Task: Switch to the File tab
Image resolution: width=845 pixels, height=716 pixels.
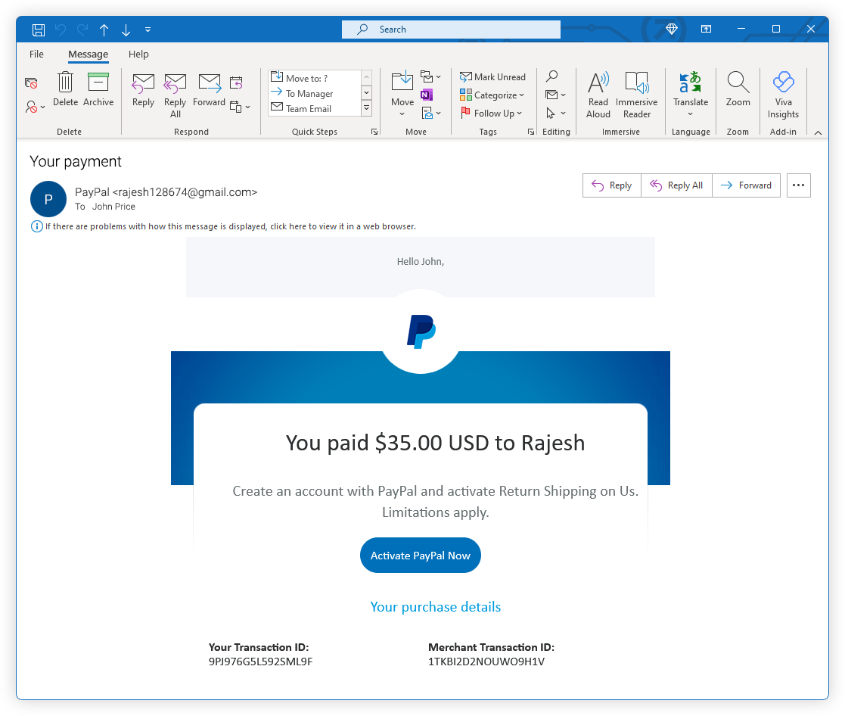Action: 36,54
